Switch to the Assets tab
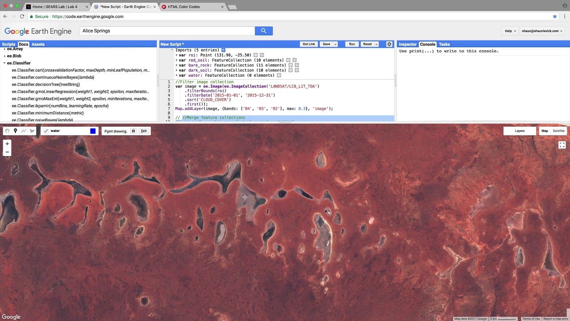 pos(38,45)
